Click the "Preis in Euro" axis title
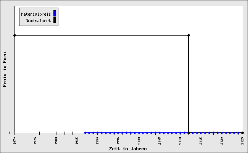The image size is (248, 153). click(5, 70)
